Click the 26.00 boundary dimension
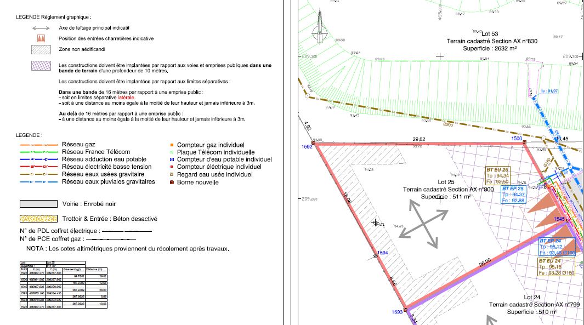 pyautogui.click(x=485, y=263)
